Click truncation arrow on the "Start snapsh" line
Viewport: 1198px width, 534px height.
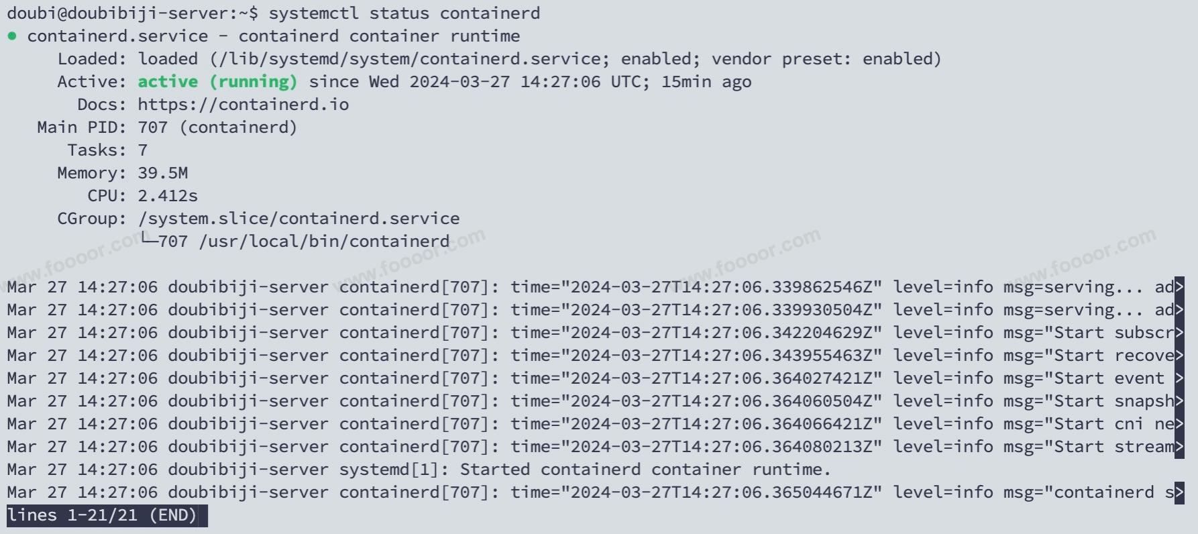tap(1179, 401)
